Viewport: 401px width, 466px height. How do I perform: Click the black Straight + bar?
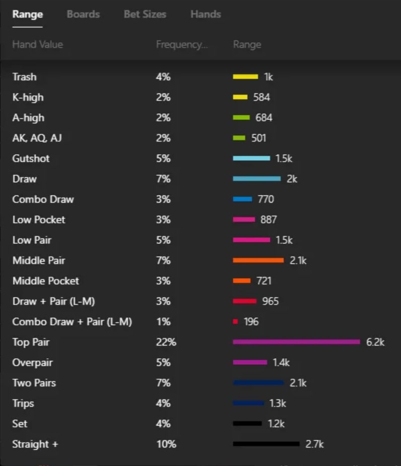coord(266,444)
